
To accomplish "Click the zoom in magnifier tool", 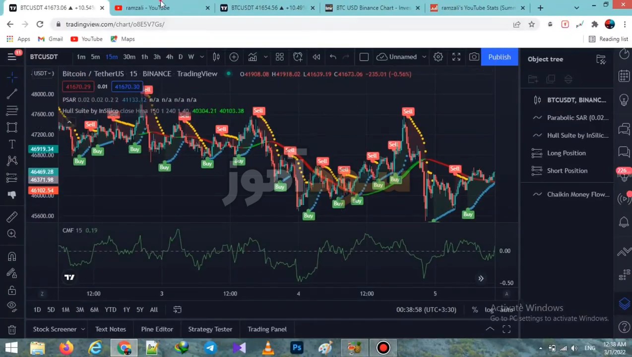I will pos(12,234).
